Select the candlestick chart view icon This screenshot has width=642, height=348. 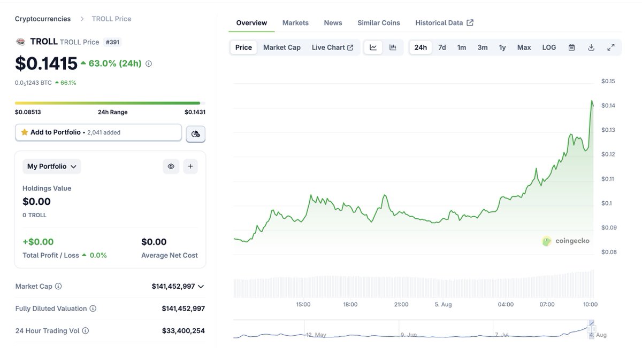tap(393, 48)
